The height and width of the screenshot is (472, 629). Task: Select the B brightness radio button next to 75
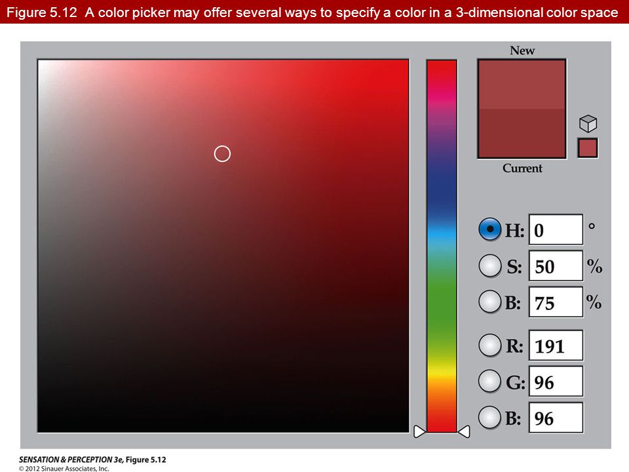490,302
